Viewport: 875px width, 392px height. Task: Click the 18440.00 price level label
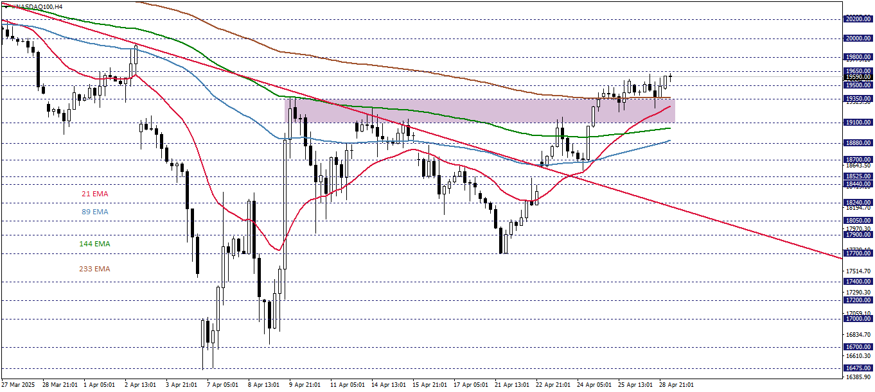click(859, 183)
